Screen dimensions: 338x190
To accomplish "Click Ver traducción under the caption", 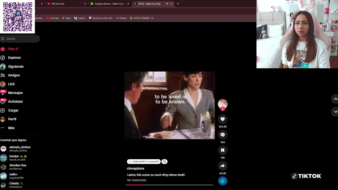I will click(x=137, y=180).
